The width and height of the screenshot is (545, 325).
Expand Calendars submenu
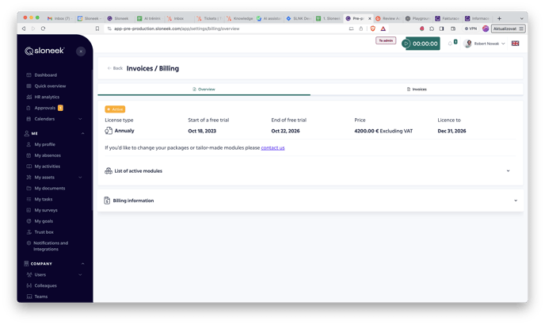(80, 119)
